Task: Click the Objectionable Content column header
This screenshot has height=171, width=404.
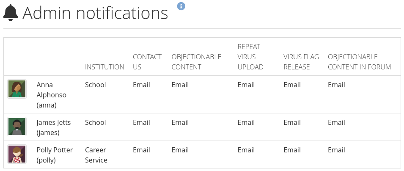Action: [196, 62]
